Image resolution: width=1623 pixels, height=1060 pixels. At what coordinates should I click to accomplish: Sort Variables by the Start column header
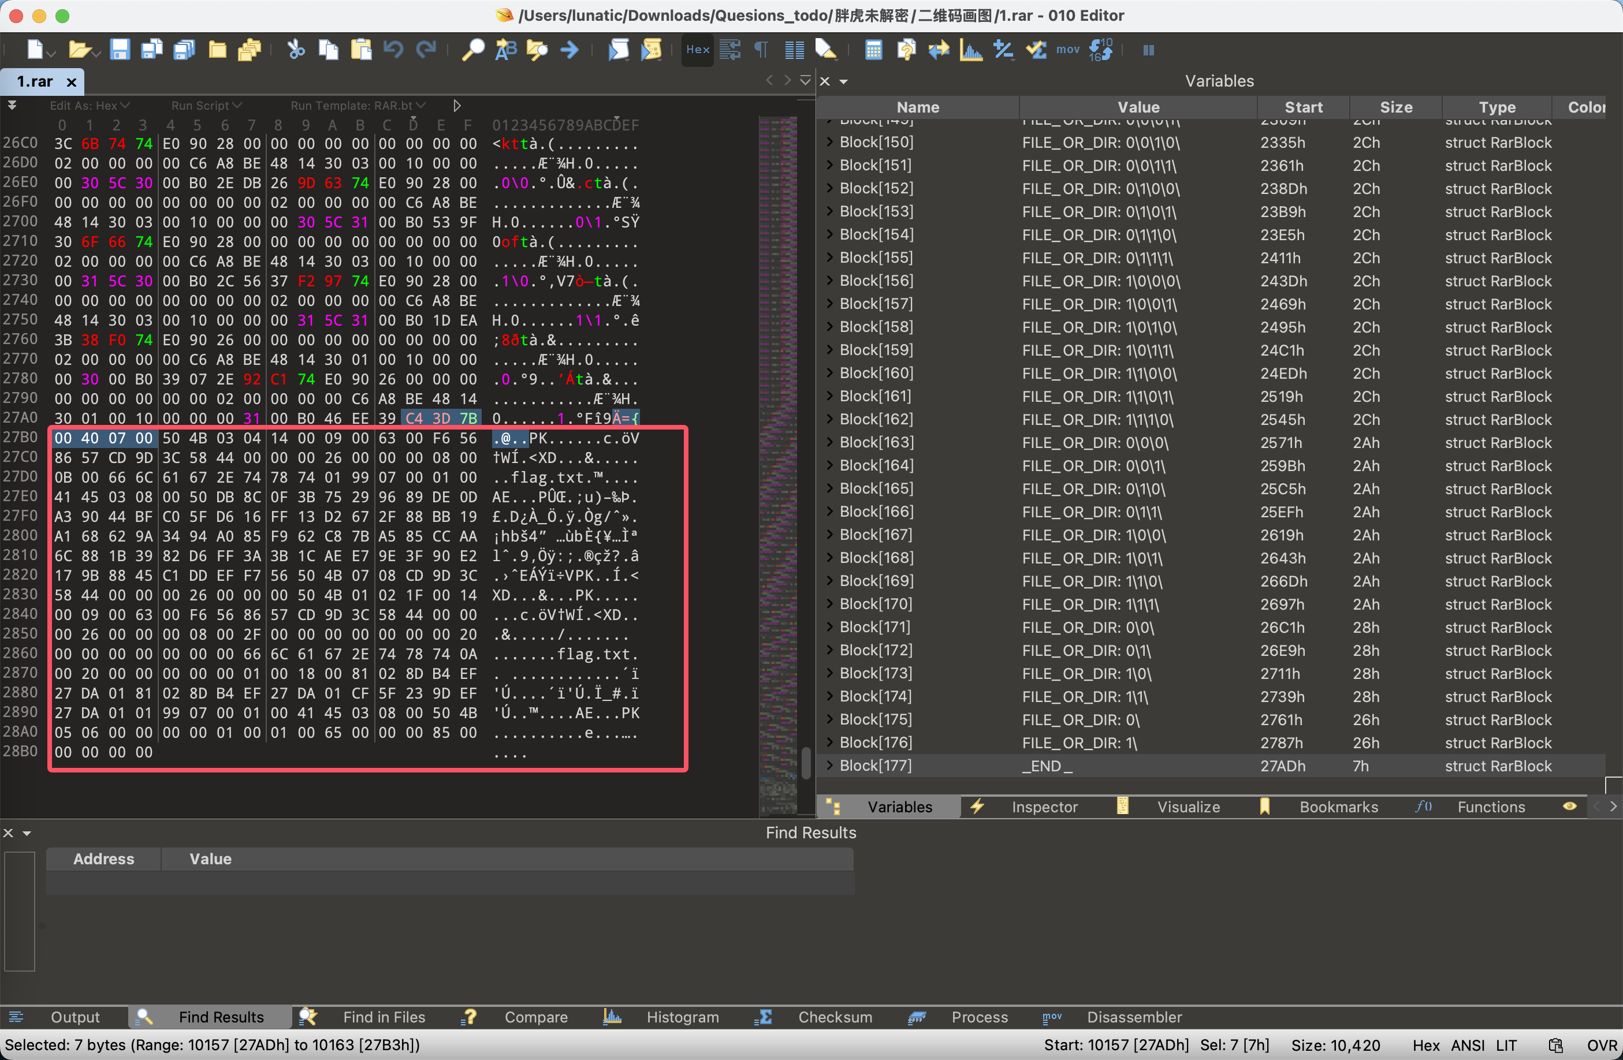[1303, 107]
